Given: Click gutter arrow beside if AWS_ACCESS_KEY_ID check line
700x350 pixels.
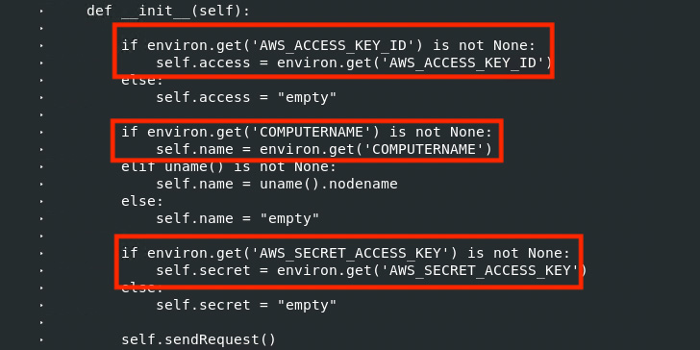Looking at the screenshot, I should (41, 45).
